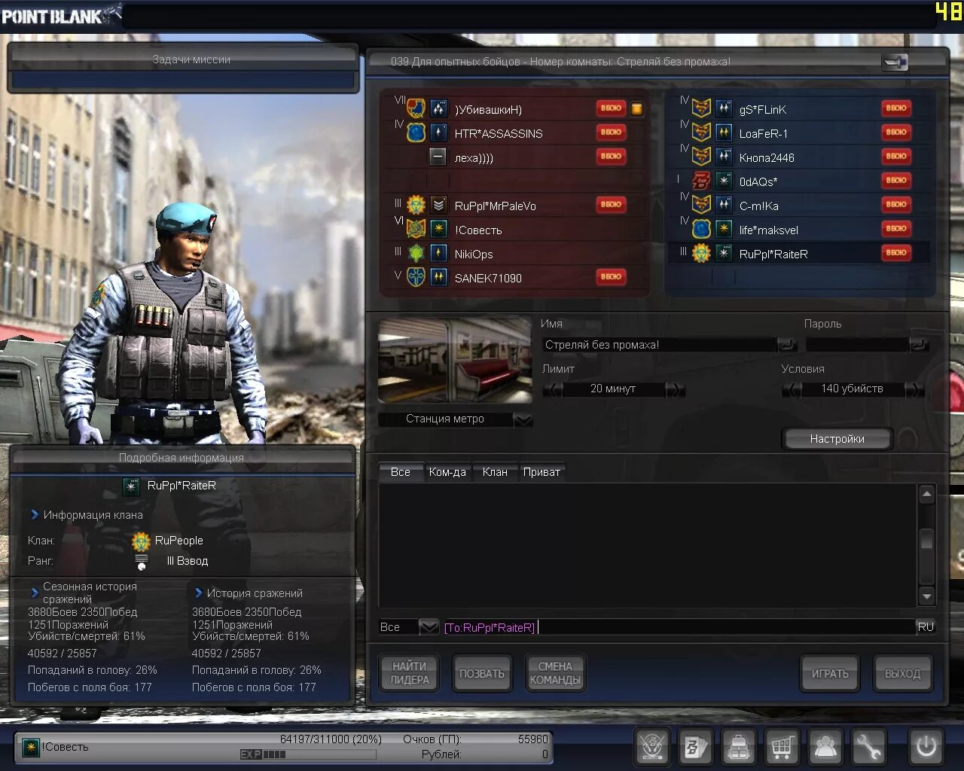964x771 pixels.
Task: Increase kill condition with right arrow
Action: click(x=914, y=389)
